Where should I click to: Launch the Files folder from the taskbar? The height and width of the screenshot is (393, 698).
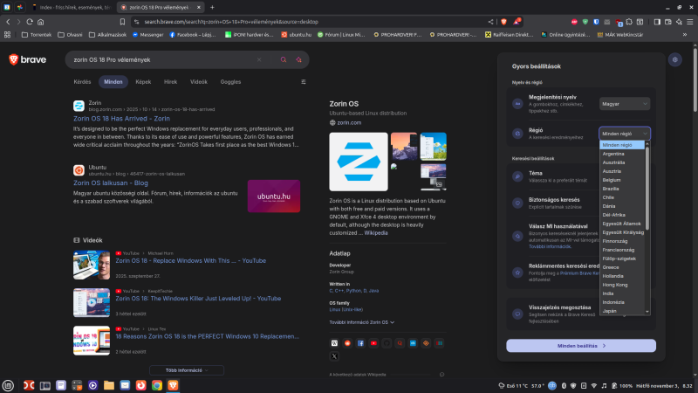(109, 385)
